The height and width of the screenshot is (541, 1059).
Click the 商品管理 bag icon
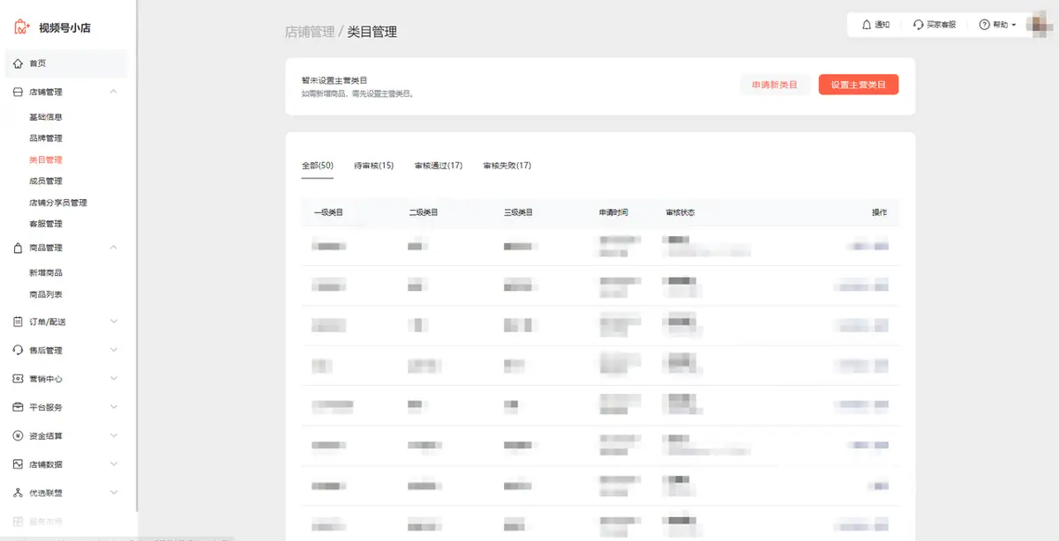[19, 248]
